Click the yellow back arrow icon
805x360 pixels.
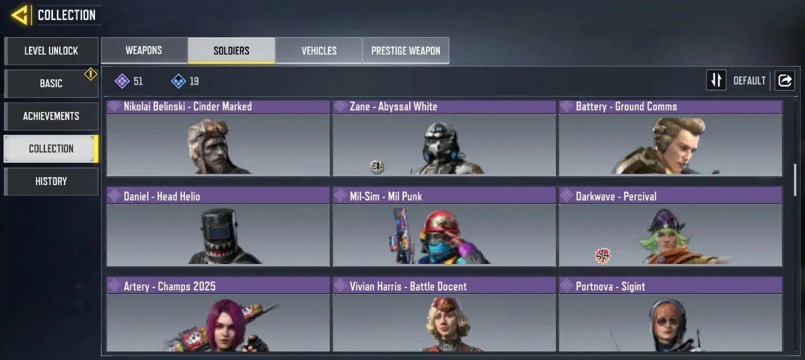point(20,15)
